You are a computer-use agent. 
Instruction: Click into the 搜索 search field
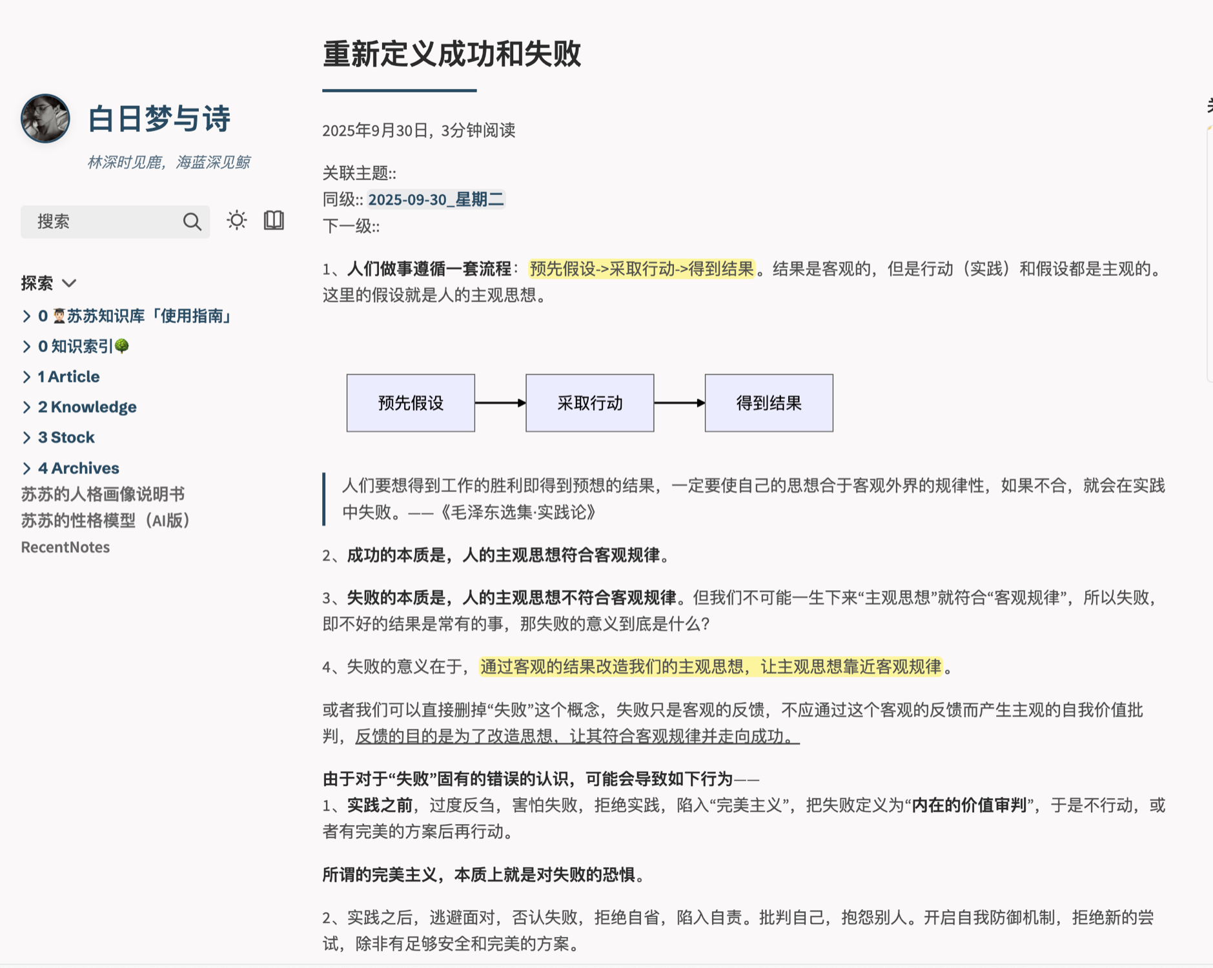(x=103, y=221)
